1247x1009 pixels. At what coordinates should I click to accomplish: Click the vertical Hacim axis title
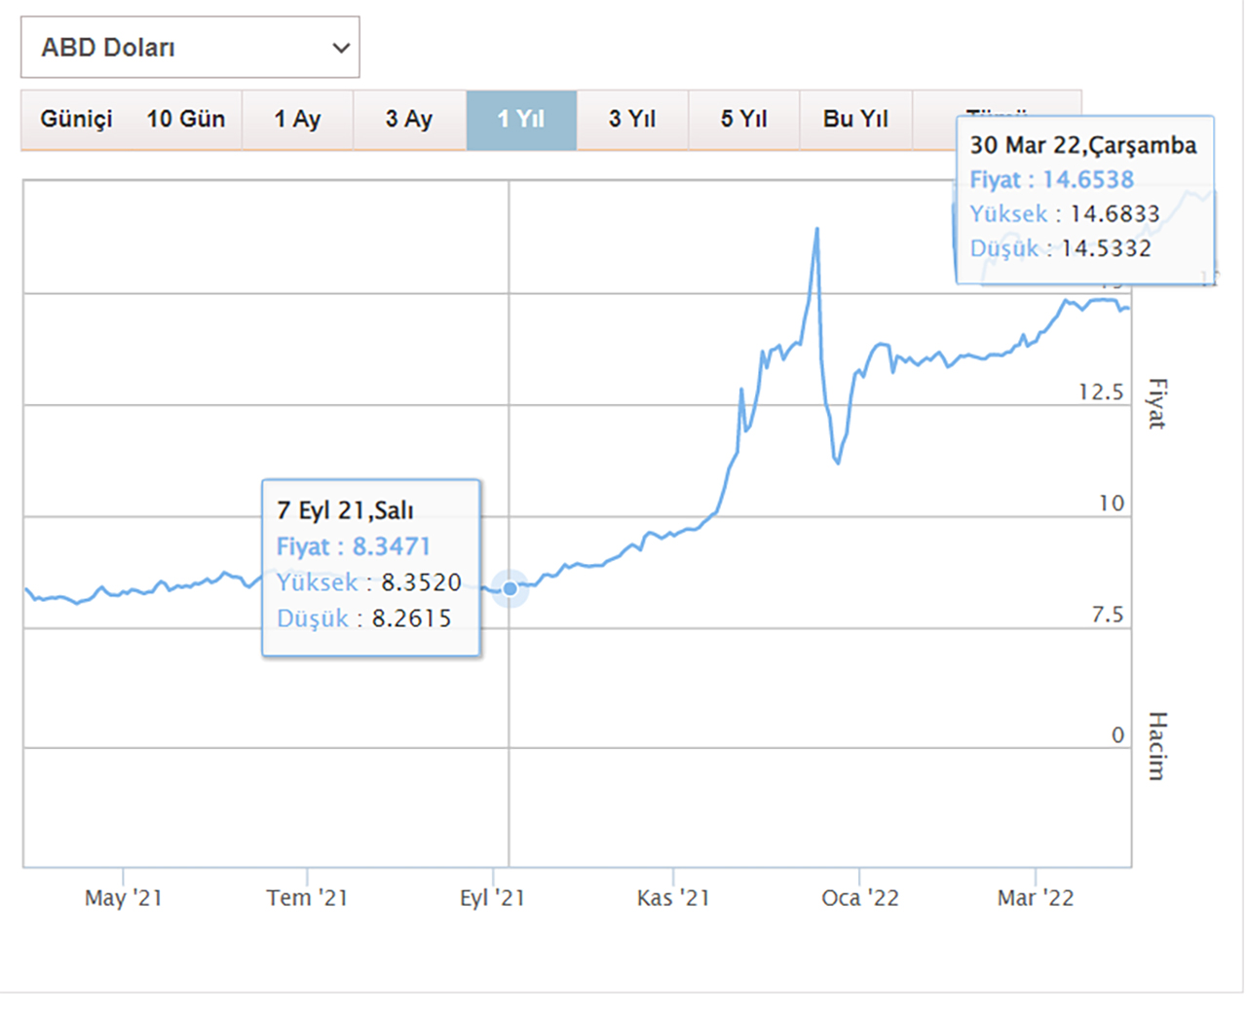point(1156,746)
